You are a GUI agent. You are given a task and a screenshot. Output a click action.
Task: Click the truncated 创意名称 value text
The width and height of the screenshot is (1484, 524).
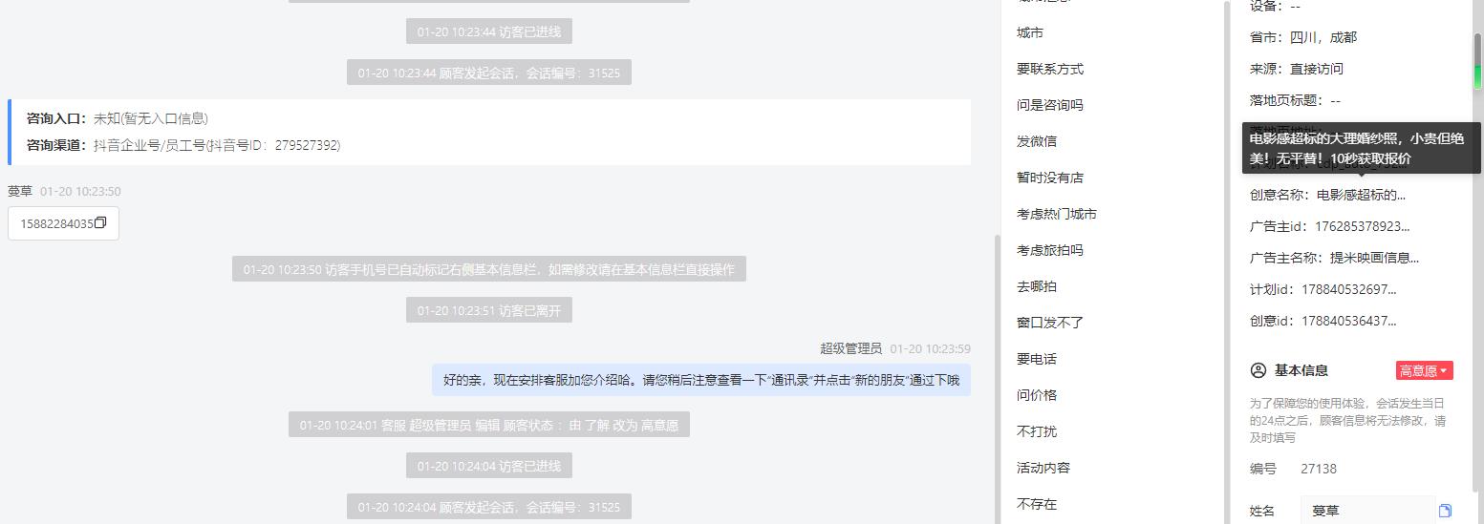1361,195
